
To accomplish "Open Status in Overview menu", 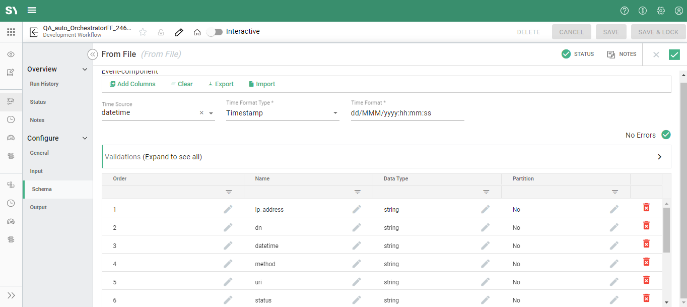I will coord(38,102).
